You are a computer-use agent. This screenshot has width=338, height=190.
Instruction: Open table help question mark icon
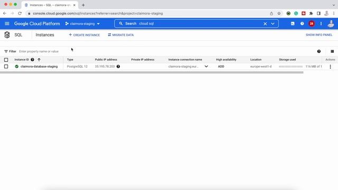319,51
